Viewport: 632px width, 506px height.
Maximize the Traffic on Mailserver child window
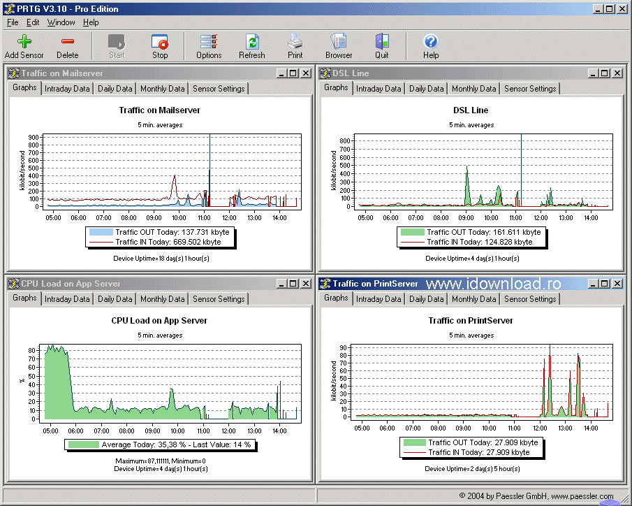(293, 73)
